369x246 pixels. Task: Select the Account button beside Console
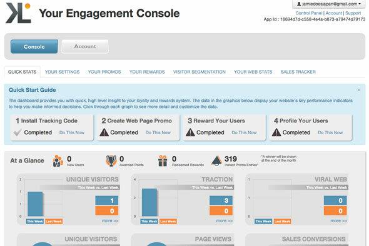click(85, 47)
